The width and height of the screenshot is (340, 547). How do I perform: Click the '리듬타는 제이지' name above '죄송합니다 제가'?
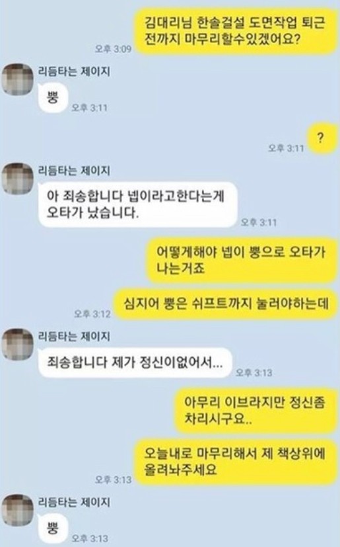(74, 336)
